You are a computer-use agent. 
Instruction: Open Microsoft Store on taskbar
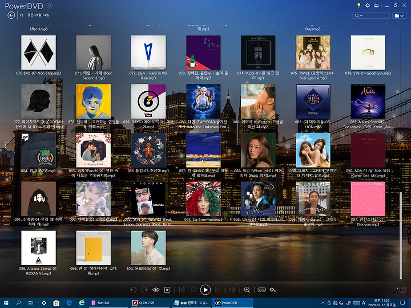56,303
